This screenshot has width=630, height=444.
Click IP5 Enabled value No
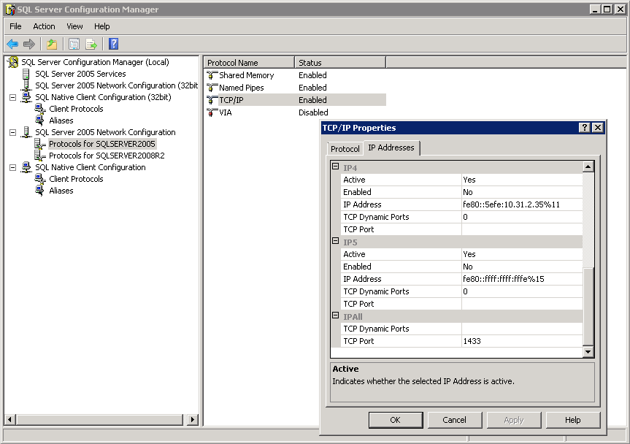coord(522,267)
